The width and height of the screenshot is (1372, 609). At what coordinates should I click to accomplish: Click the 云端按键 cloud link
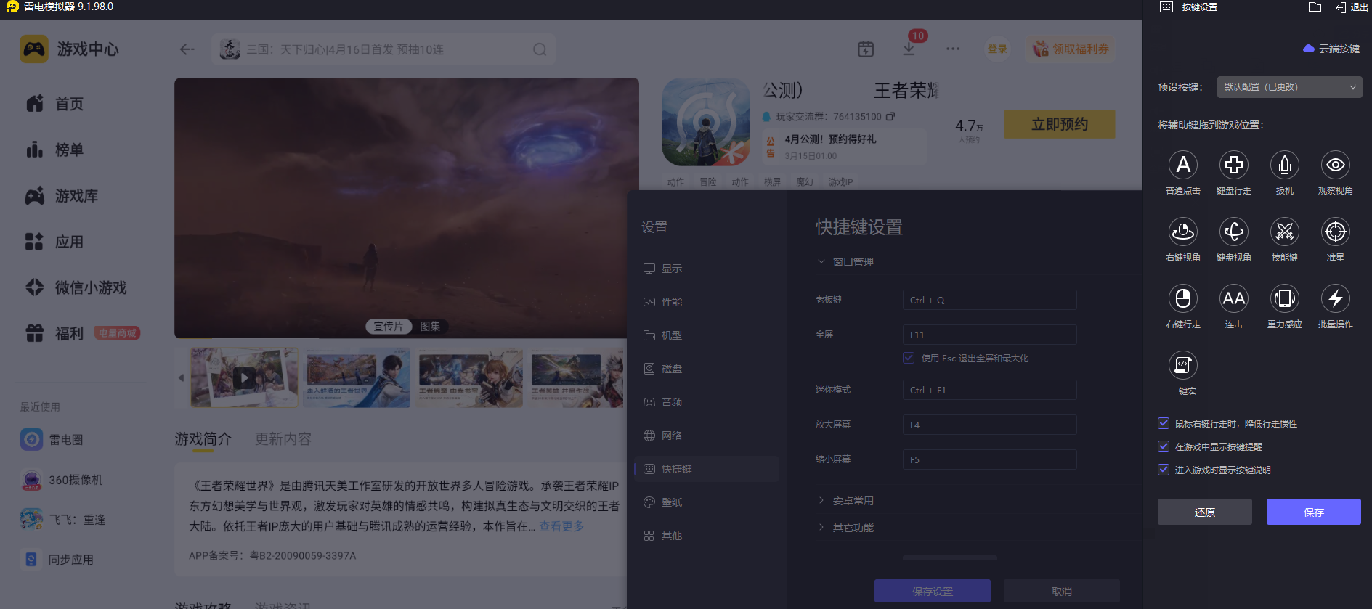click(1331, 49)
